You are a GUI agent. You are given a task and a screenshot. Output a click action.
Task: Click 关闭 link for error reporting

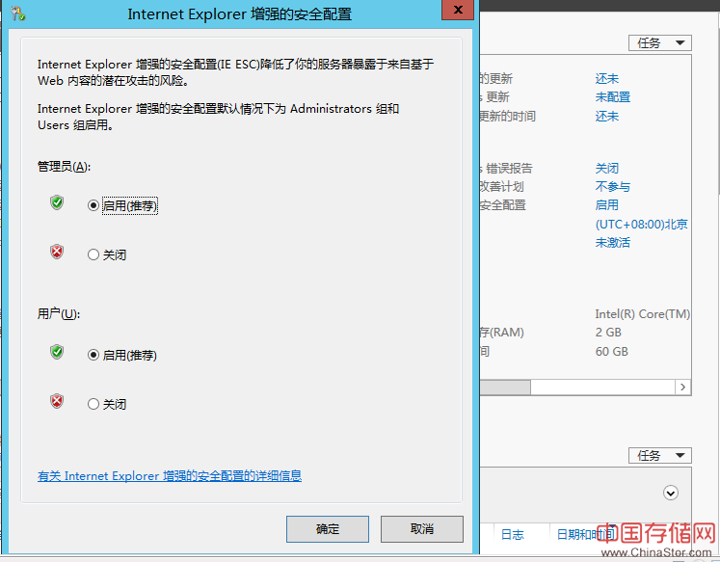coord(607,169)
